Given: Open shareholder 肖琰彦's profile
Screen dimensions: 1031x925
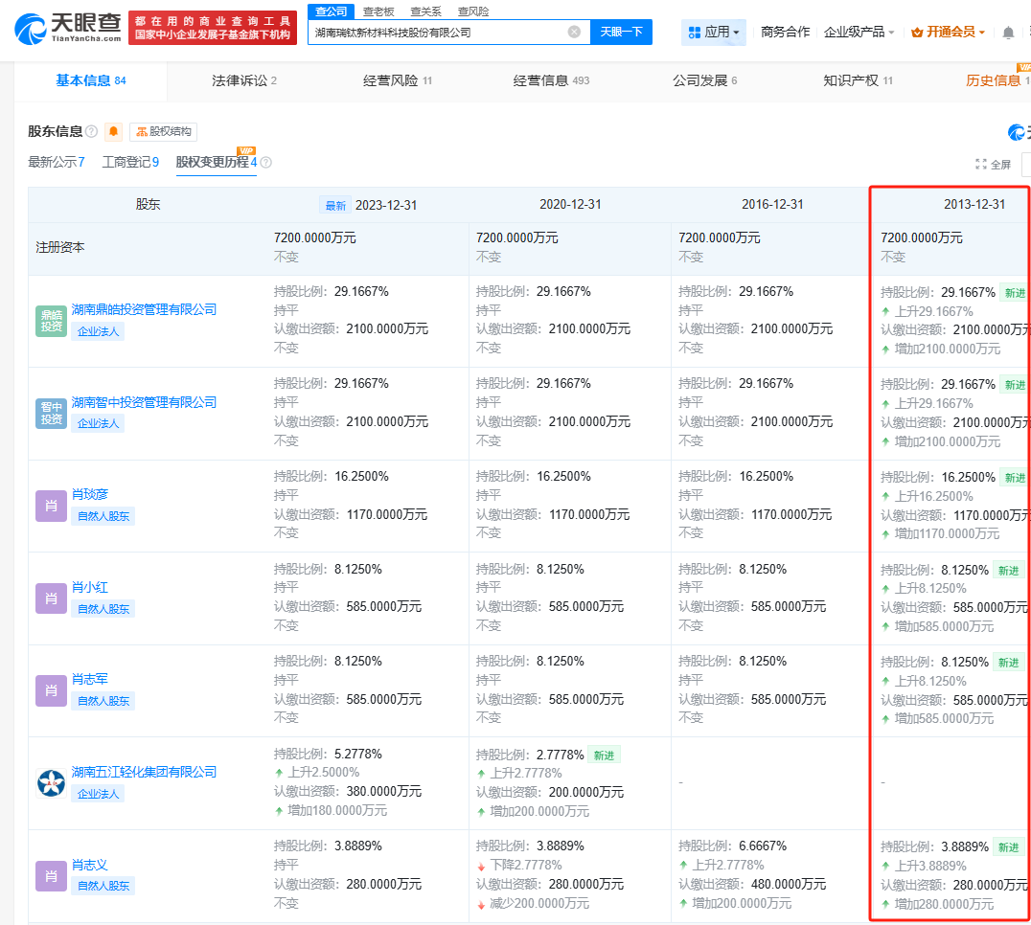Looking at the screenshot, I should [90, 494].
